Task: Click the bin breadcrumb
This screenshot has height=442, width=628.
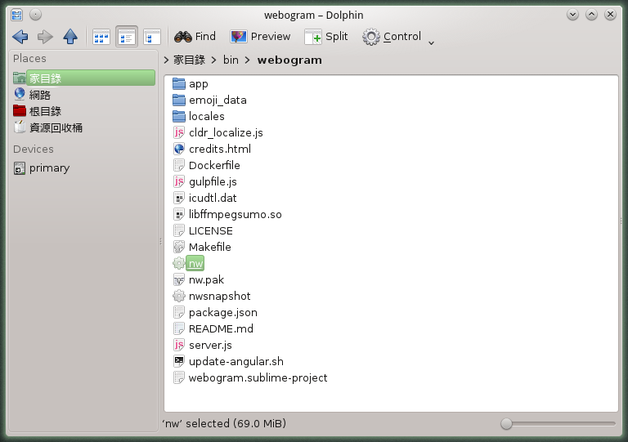Action: point(231,60)
